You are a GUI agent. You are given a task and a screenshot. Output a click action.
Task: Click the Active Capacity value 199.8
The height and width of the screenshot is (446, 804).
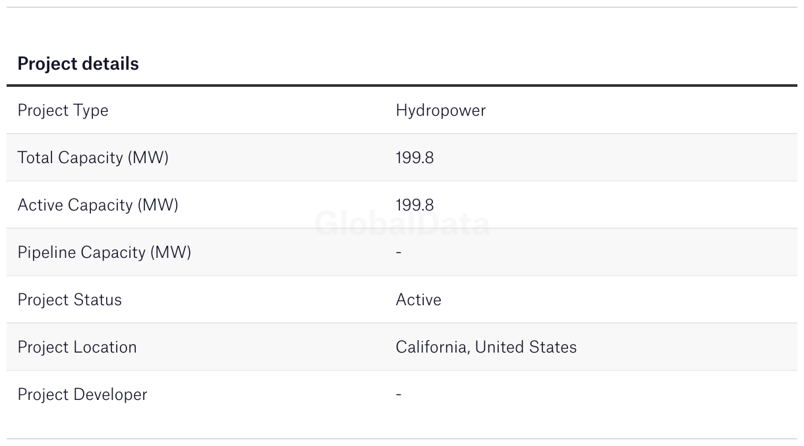tap(415, 205)
